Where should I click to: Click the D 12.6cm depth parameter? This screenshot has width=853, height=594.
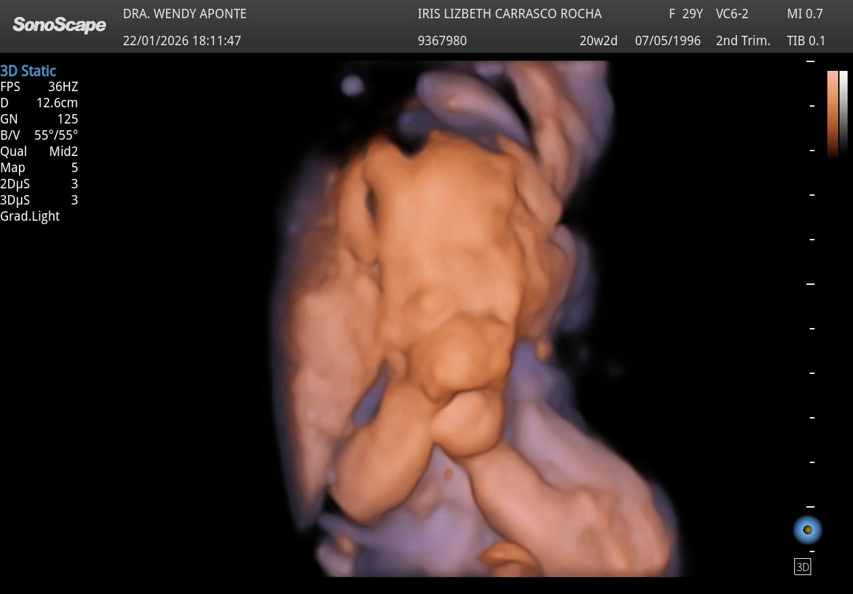click(x=39, y=103)
